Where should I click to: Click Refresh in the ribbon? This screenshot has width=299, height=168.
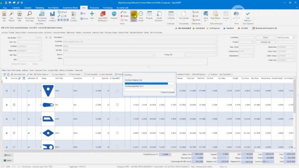(x=62, y=12)
